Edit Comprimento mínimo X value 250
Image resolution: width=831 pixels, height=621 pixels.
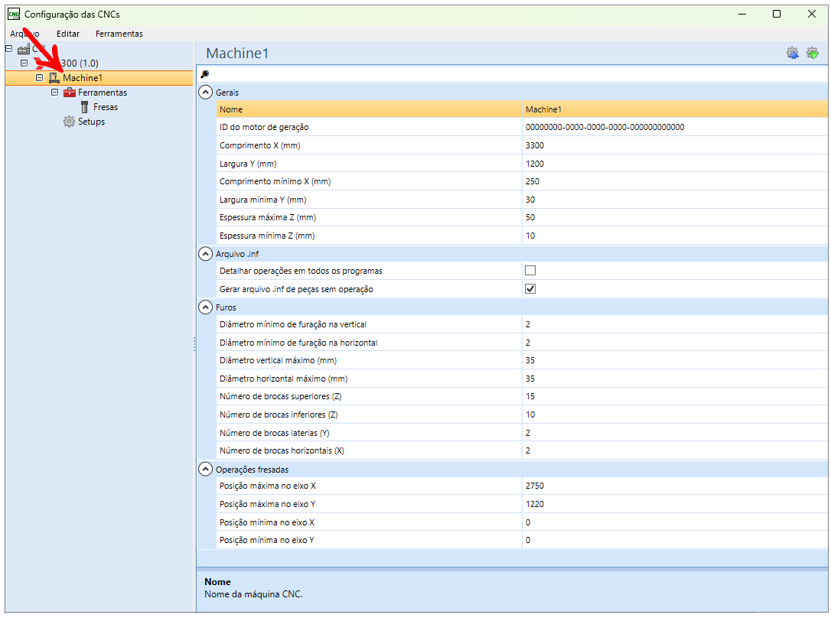(675, 181)
